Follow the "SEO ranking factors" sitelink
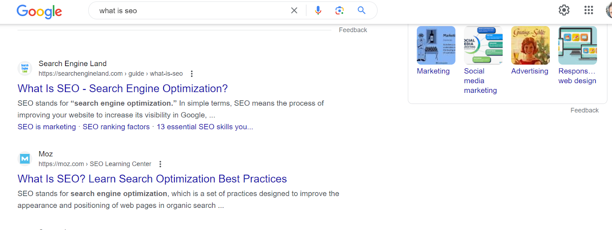The image size is (612, 230). click(116, 127)
